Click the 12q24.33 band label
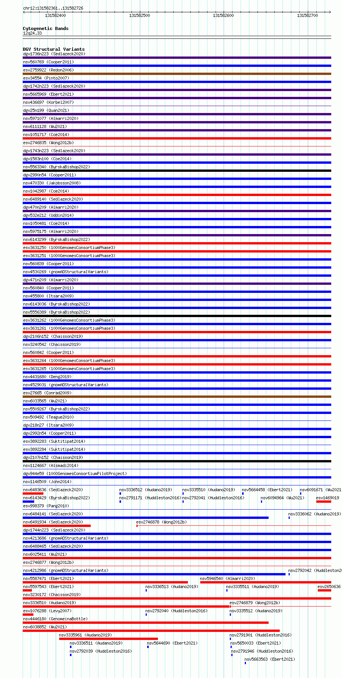This screenshot has height=678, width=342. [x=32, y=33]
